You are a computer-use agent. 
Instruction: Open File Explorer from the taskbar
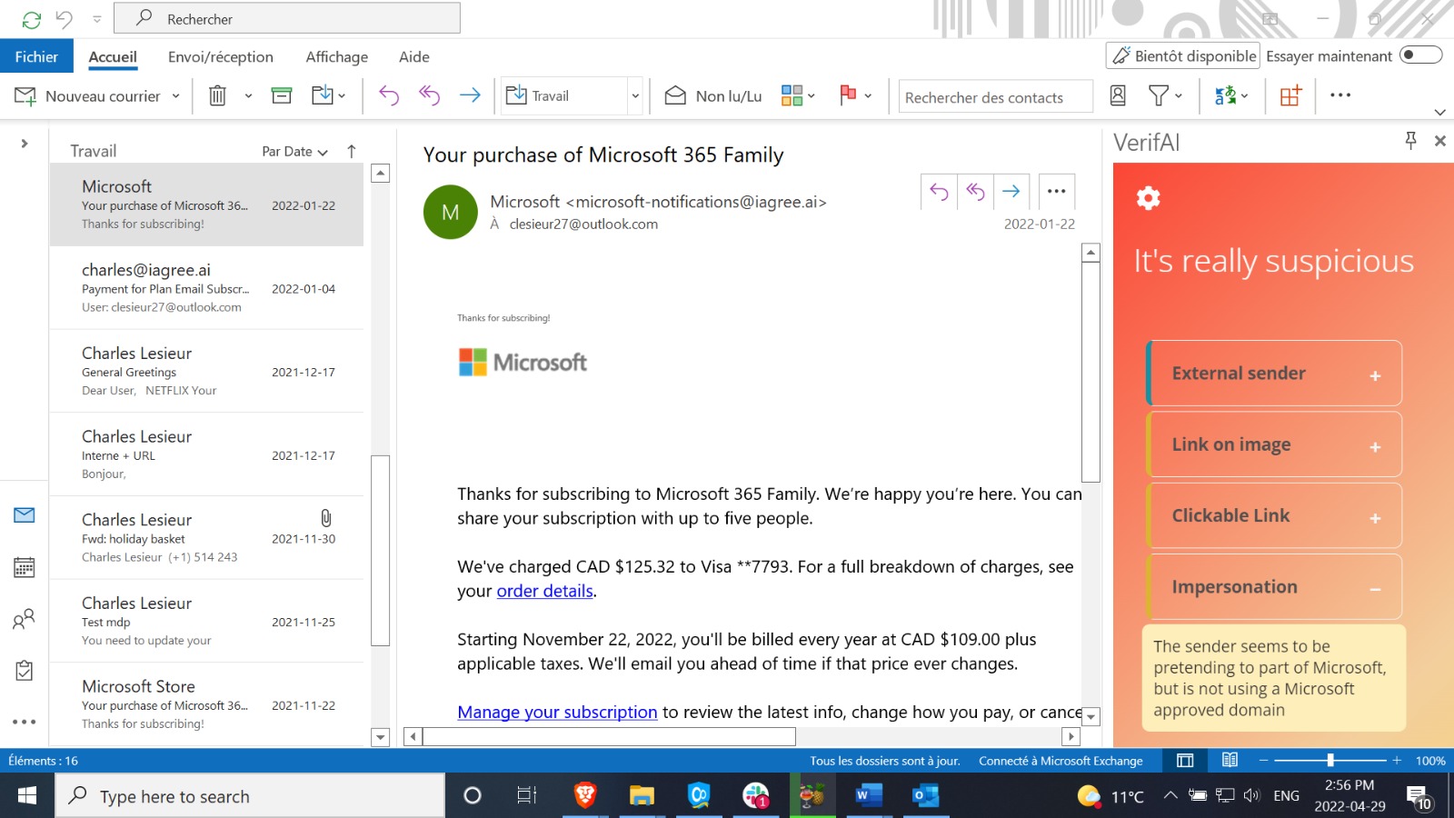[642, 796]
